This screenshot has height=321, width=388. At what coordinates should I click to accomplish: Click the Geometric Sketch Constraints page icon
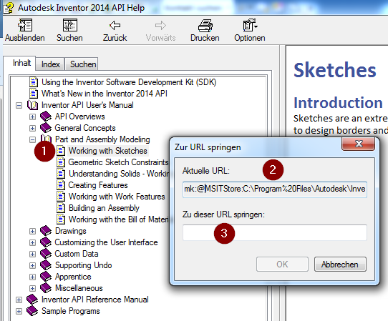(61, 162)
